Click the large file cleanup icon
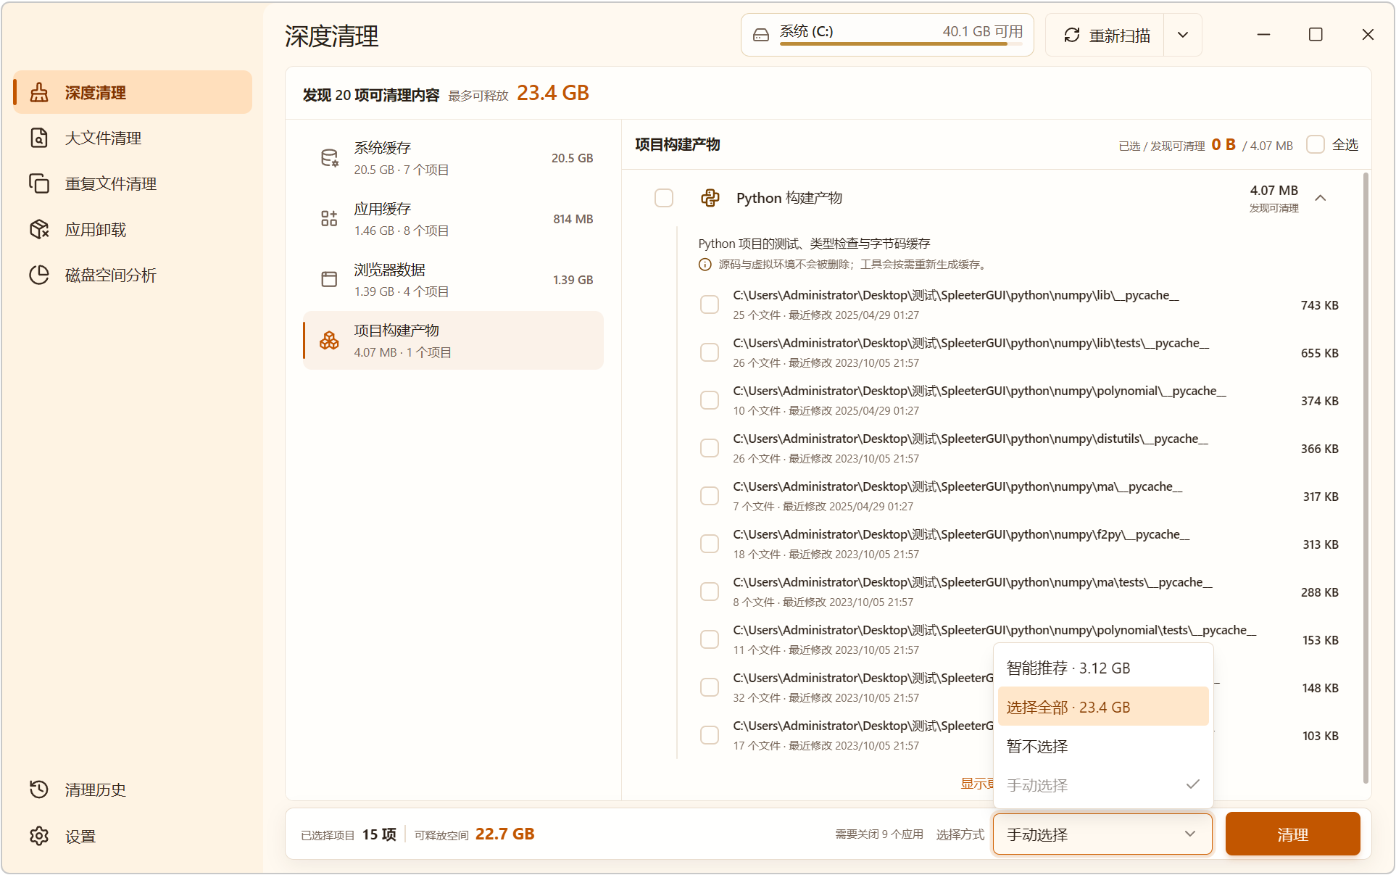Viewport: 1396px width, 875px height. click(39, 138)
